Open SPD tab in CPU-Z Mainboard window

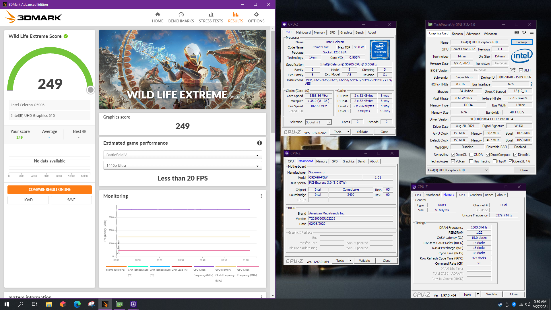pyautogui.click(x=335, y=161)
